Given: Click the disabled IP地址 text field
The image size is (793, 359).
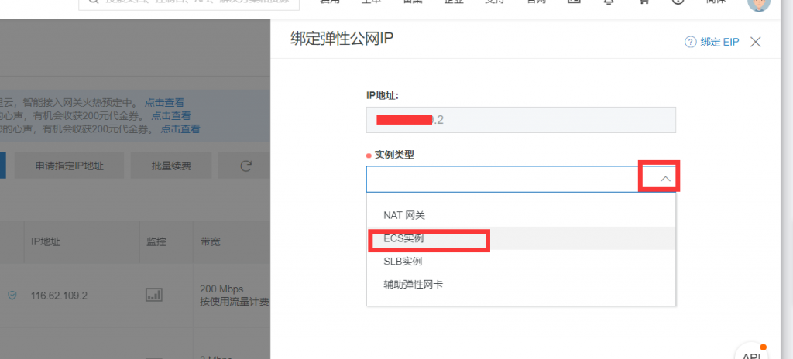Looking at the screenshot, I should point(520,120).
